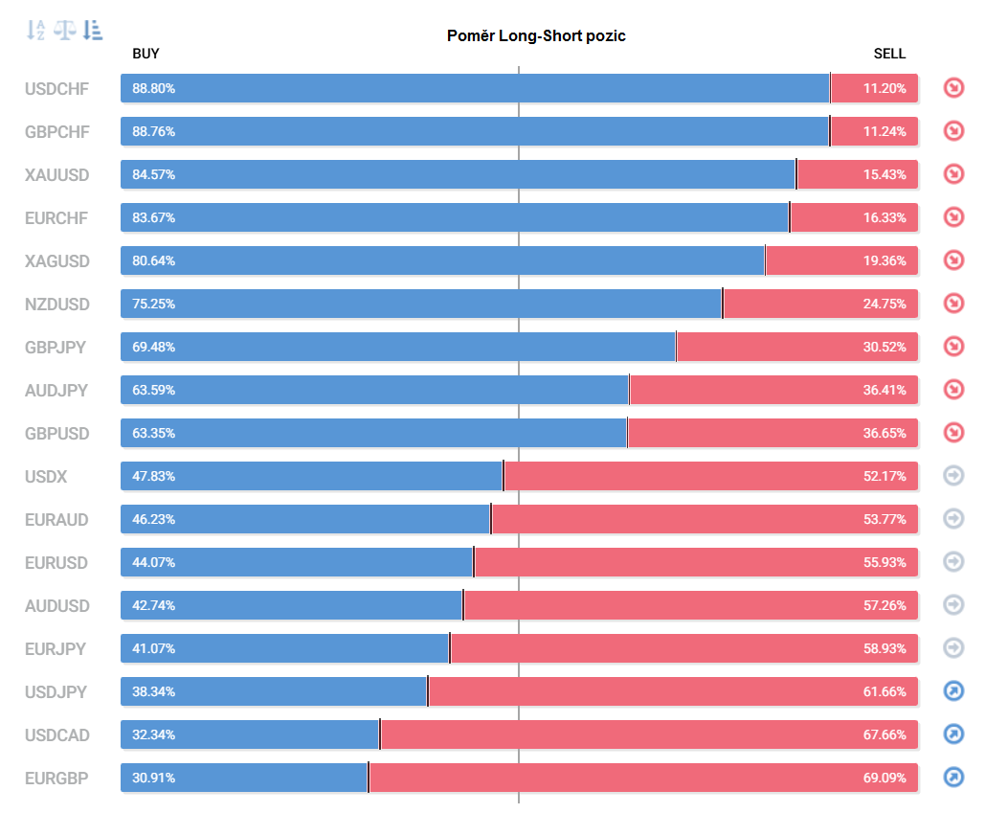
Task: Open the GBPCHF instrument label
Action: (57, 132)
